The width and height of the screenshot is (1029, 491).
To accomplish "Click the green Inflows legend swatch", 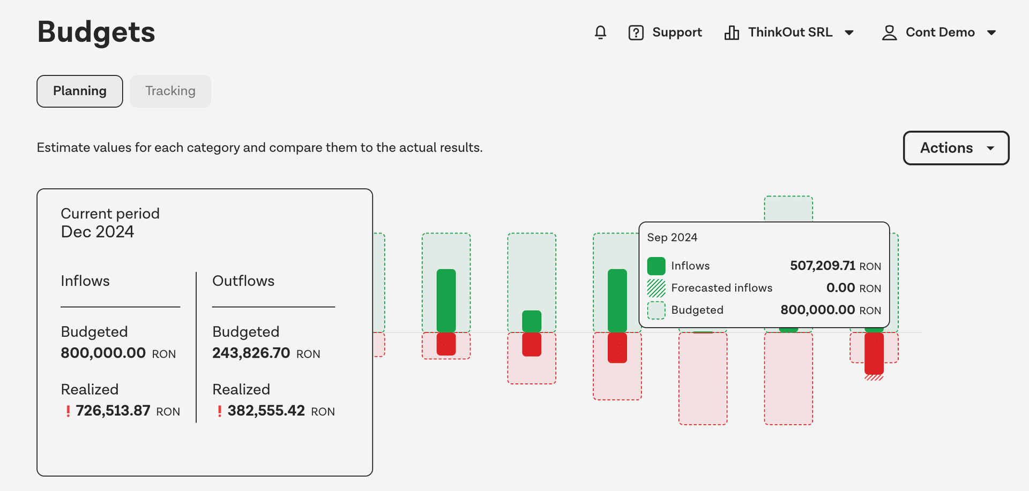I will pyautogui.click(x=656, y=266).
